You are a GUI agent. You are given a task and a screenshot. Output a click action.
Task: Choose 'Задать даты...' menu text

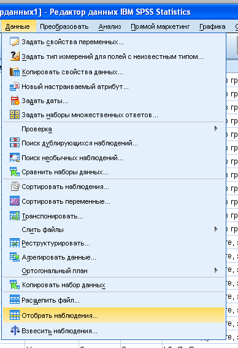tap(45, 101)
